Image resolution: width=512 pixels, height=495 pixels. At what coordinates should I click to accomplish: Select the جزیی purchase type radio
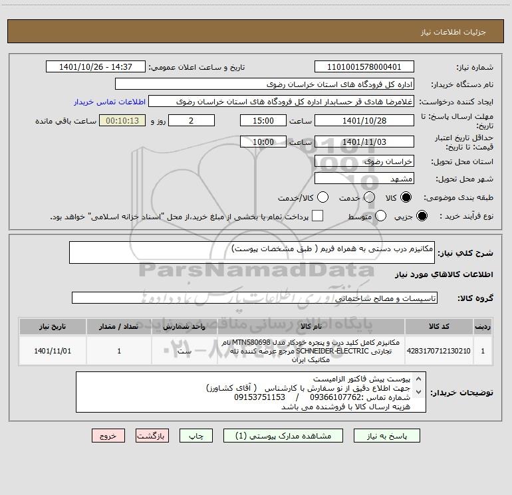(422, 216)
